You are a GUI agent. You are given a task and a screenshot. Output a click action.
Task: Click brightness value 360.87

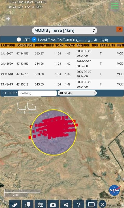(39, 54)
